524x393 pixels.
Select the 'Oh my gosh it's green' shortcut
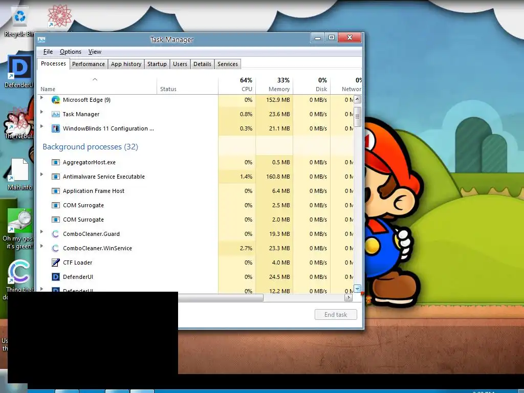coord(18,229)
